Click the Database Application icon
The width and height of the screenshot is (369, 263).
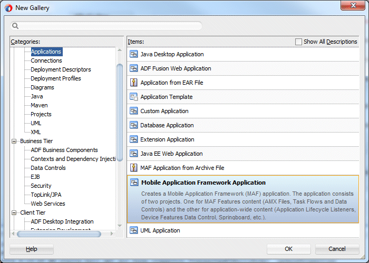coord(134,125)
